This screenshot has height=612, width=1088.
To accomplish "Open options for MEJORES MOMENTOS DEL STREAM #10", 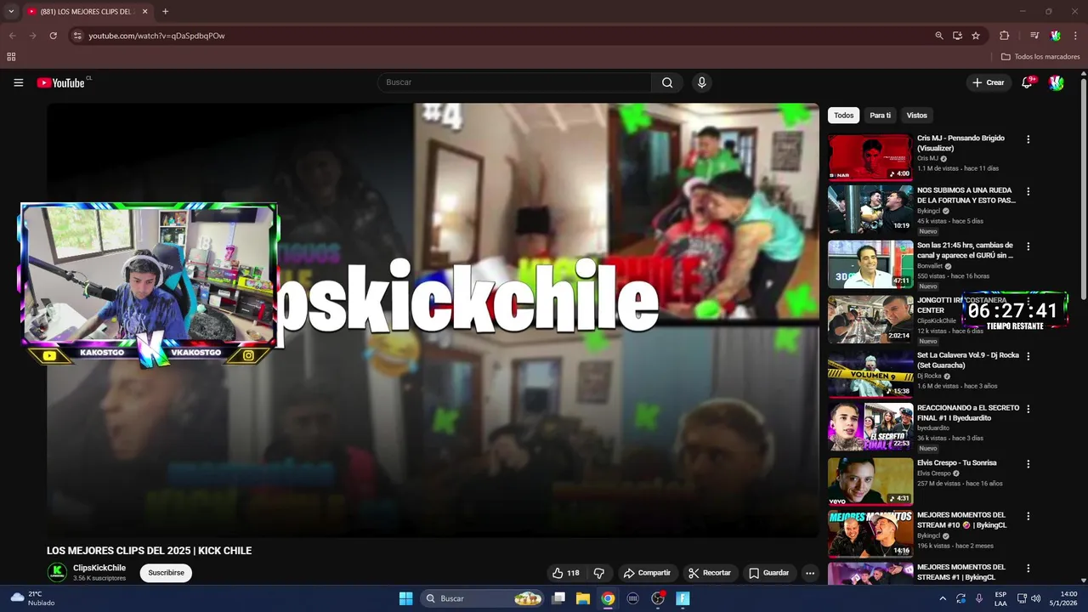I will pos(1028,516).
